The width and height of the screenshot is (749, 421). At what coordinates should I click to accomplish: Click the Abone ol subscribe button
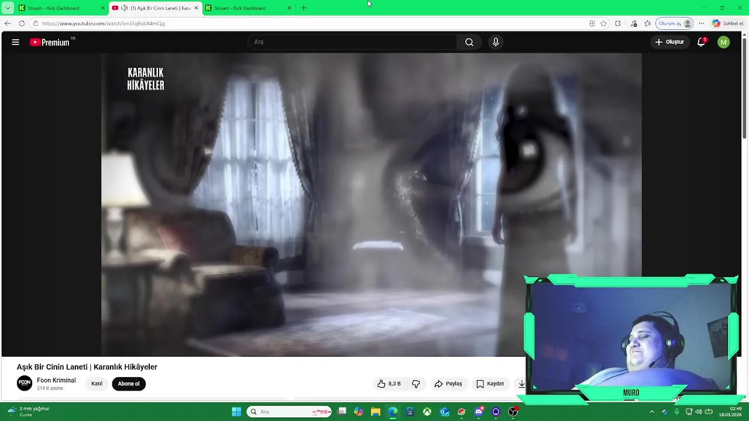click(x=129, y=384)
